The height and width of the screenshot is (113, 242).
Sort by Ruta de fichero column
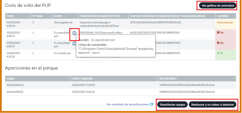(197, 79)
